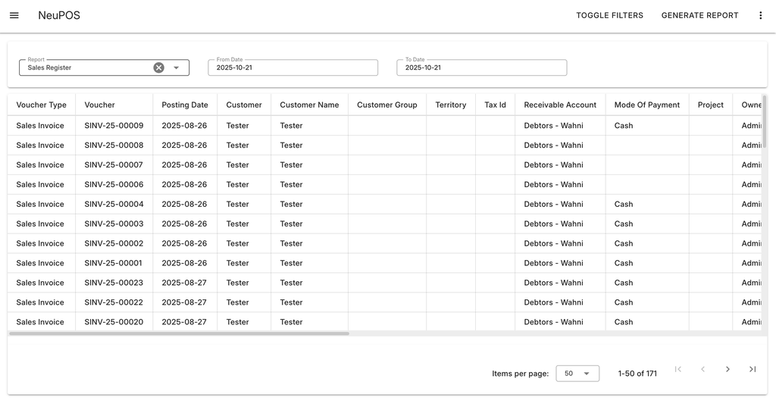Click customer Tester in the SINV-25-00001 row

tap(237, 263)
